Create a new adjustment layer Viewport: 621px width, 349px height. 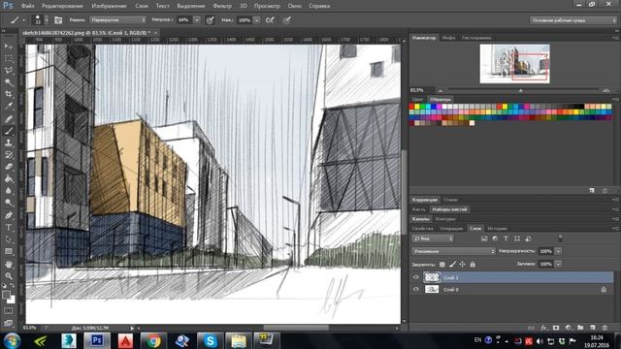point(569,328)
